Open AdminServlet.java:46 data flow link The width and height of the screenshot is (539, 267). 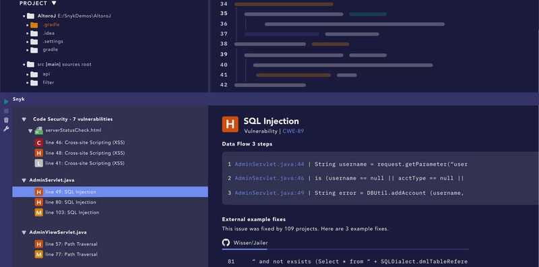[x=269, y=179]
